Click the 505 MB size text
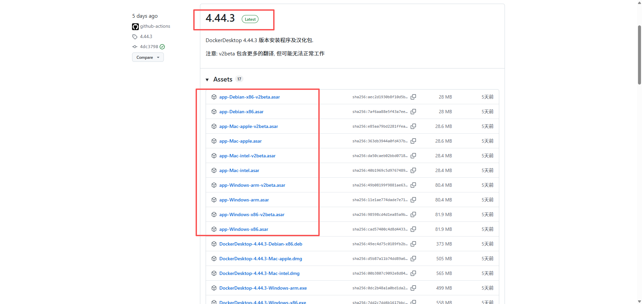The image size is (642, 304). [x=444, y=259]
